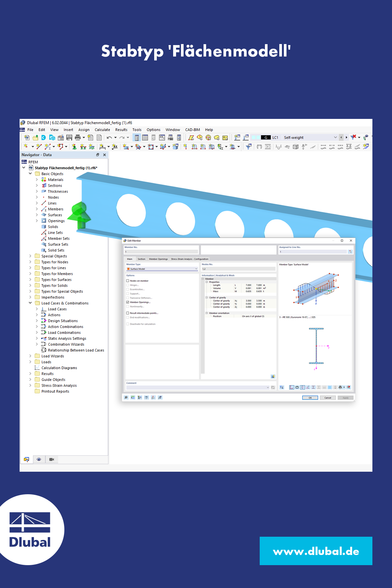Select Printout Reports in navigator tree
This screenshot has width=392, height=588.
tap(55, 391)
